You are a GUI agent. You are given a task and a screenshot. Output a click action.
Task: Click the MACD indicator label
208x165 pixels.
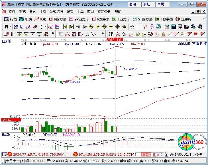(6, 135)
